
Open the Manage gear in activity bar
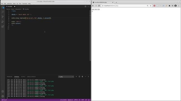click(x=3, y=96)
